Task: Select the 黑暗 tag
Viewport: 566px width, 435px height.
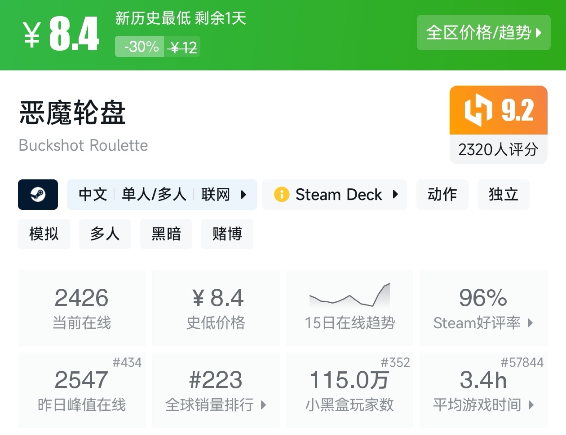Action: click(166, 234)
